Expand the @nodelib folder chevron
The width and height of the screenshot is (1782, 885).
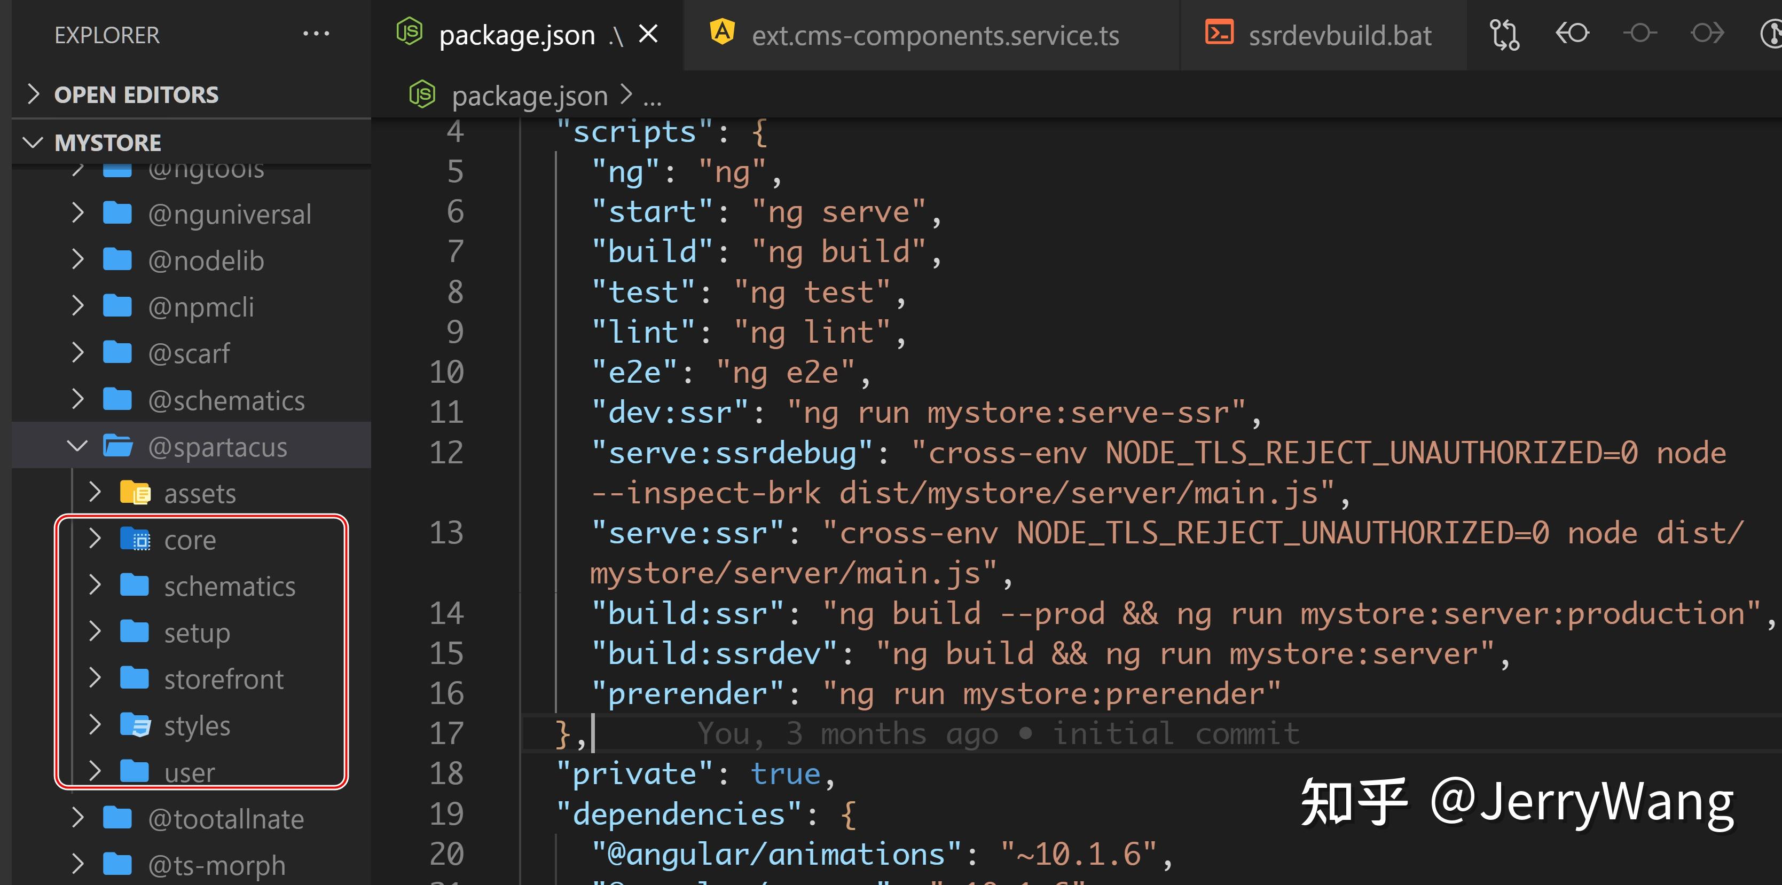tap(78, 260)
